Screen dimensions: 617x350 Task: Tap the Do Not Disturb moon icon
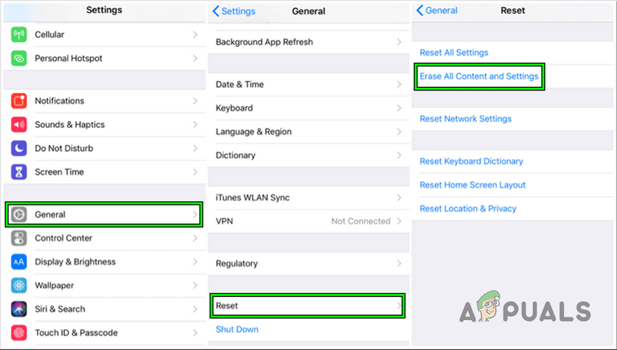(x=19, y=148)
